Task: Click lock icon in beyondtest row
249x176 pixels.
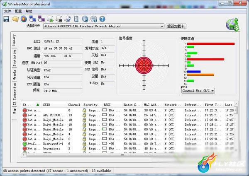Action: [84, 148]
